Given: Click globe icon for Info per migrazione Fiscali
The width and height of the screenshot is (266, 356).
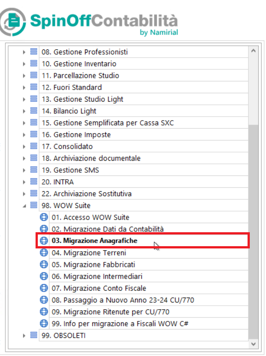Looking at the screenshot, I should click(44, 323).
